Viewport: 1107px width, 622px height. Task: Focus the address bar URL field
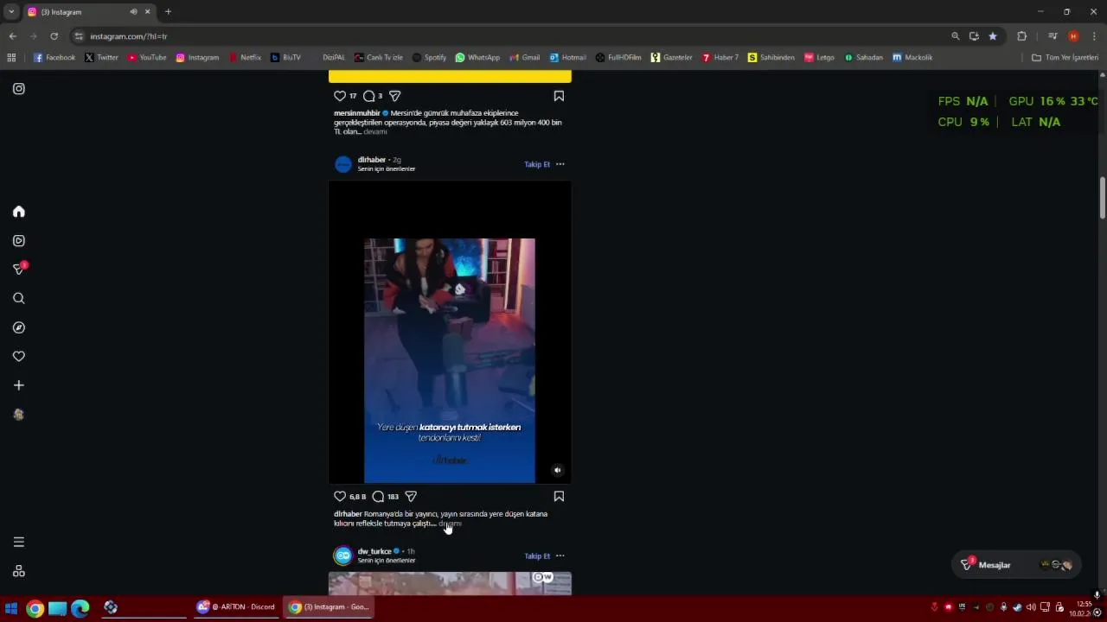click(x=510, y=36)
